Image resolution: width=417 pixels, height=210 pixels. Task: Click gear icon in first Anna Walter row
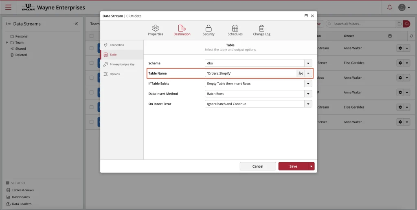(400, 48)
